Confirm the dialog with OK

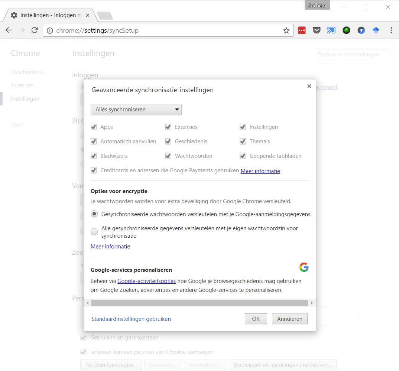coord(256,319)
